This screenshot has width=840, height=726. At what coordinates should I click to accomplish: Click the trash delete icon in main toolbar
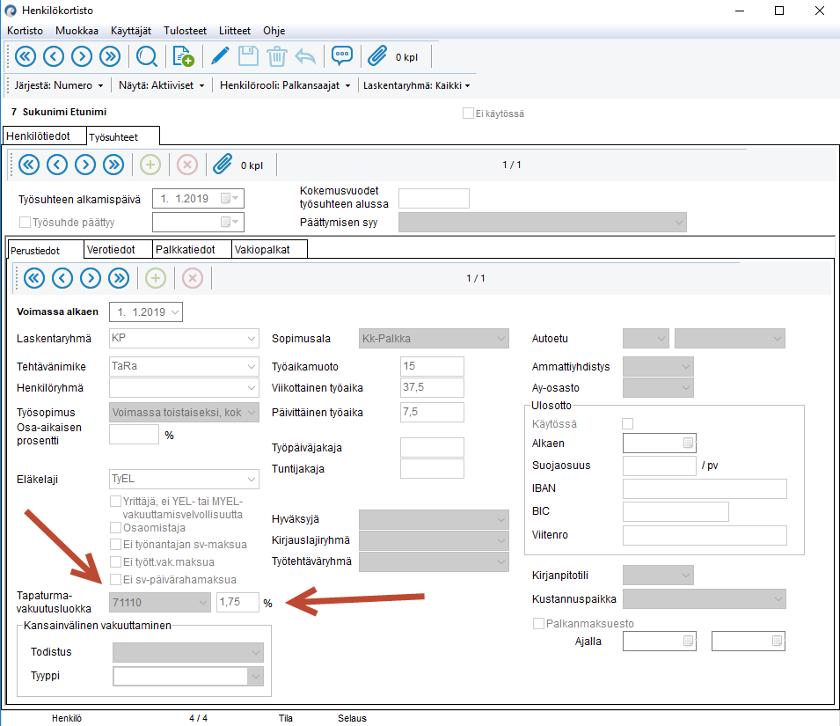click(x=276, y=56)
